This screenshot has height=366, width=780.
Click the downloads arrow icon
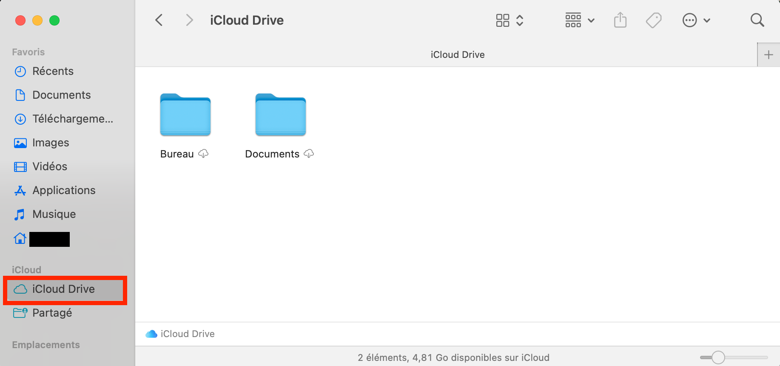20,119
